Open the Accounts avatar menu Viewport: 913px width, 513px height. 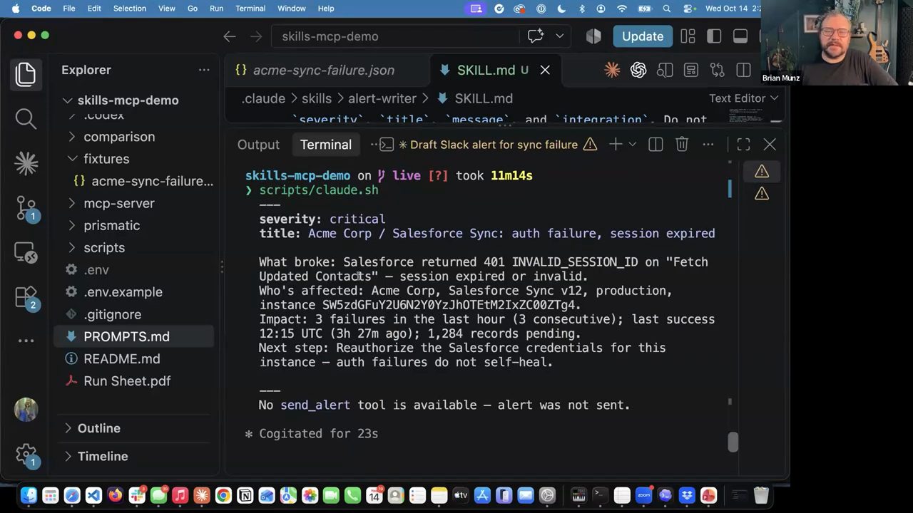[26, 410]
